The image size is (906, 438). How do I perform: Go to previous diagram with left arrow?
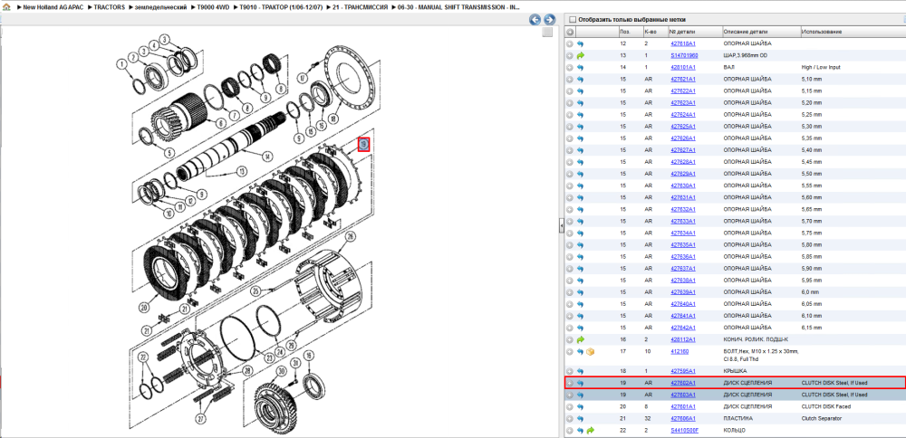(x=535, y=19)
